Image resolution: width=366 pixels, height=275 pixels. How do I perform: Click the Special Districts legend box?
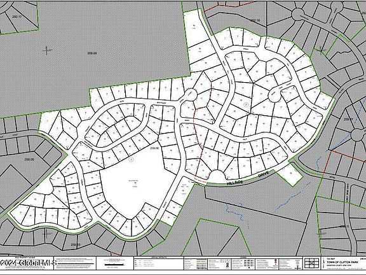(158, 264)
